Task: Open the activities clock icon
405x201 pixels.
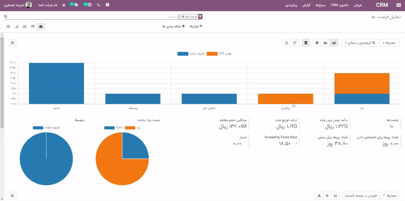Action: [88, 5]
